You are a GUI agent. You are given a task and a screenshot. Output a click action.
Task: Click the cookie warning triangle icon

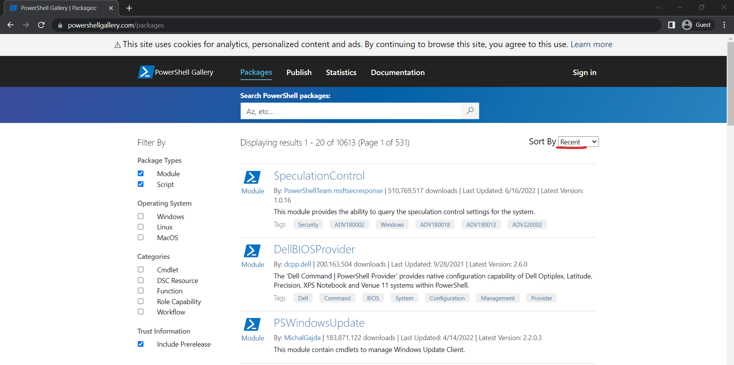click(117, 44)
